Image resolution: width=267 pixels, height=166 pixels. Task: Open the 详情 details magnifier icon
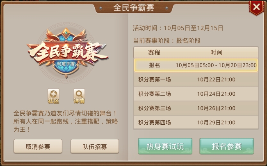point(79,96)
